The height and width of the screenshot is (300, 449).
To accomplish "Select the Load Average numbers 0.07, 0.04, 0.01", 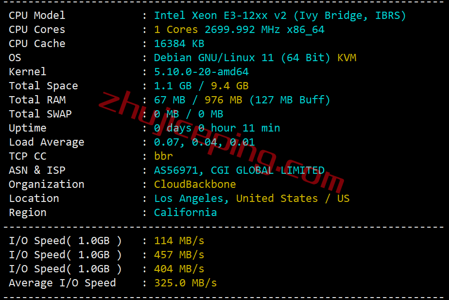I will click(205, 142).
